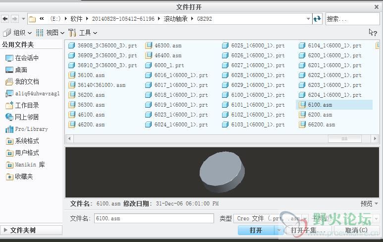Select file 36908_3<36000_3>.prt
Screen dimensions: 383x242
(x=103, y=45)
